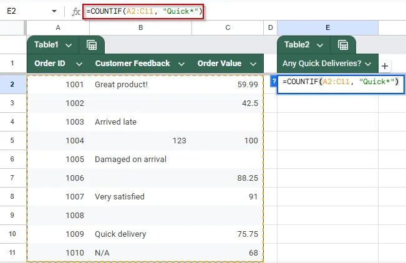Screen dimensions: 406x263
Task: Select column A header
Action: (58, 27)
